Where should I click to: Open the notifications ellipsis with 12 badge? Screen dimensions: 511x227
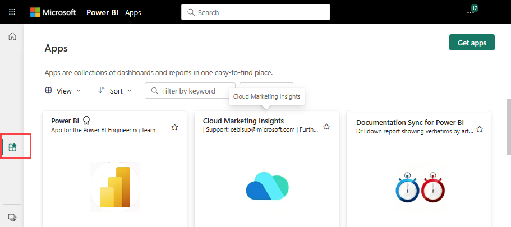pyautogui.click(x=470, y=12)
